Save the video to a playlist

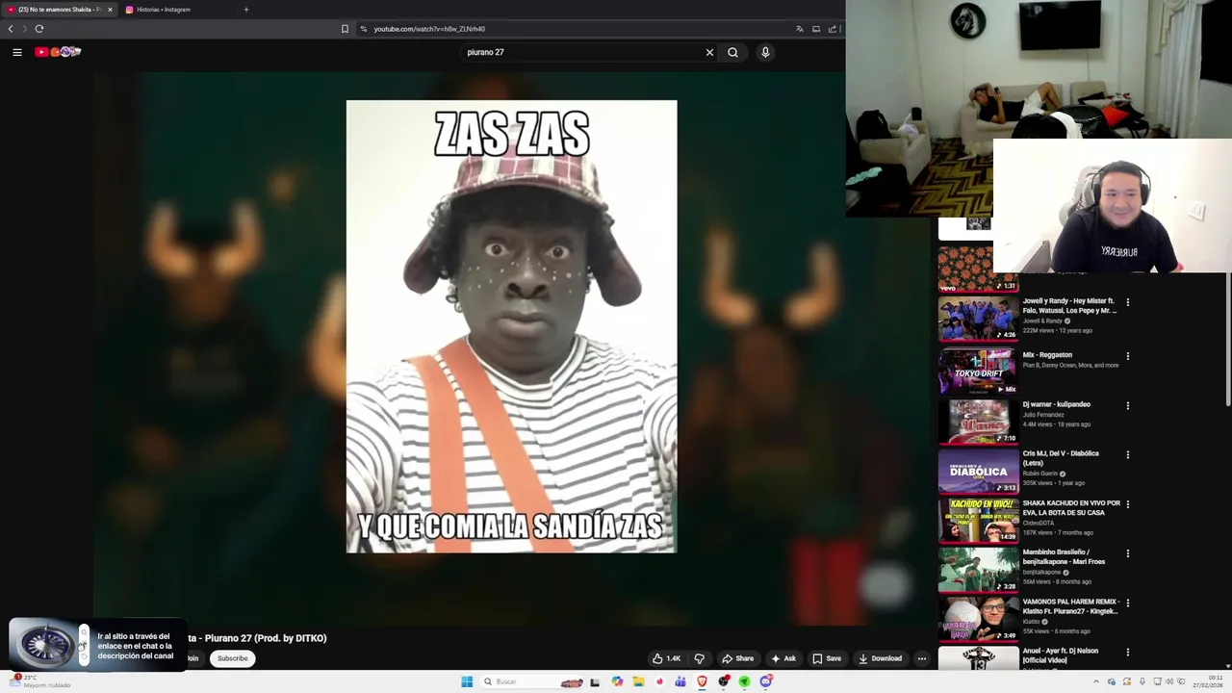click(827, 658)
